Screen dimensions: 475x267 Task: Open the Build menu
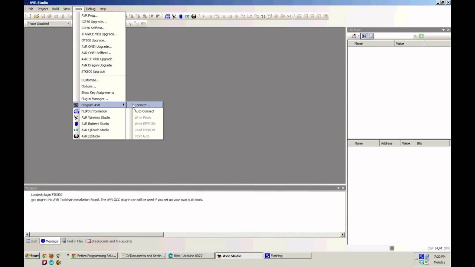55,9
